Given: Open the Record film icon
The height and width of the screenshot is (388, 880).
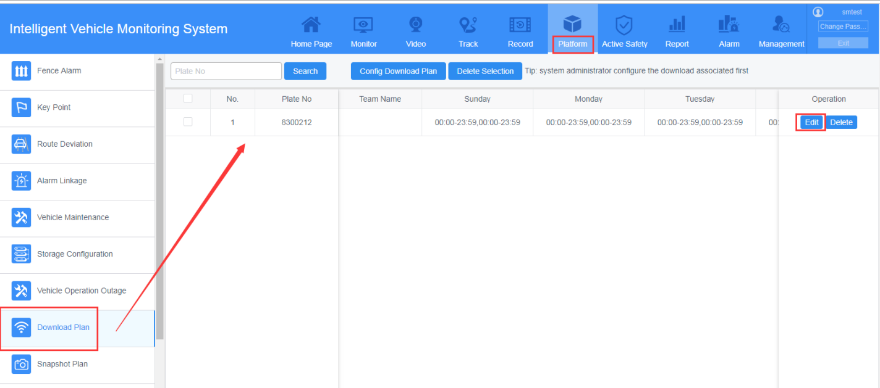Looking at the screenshot, I should click(x=520, y=25).
